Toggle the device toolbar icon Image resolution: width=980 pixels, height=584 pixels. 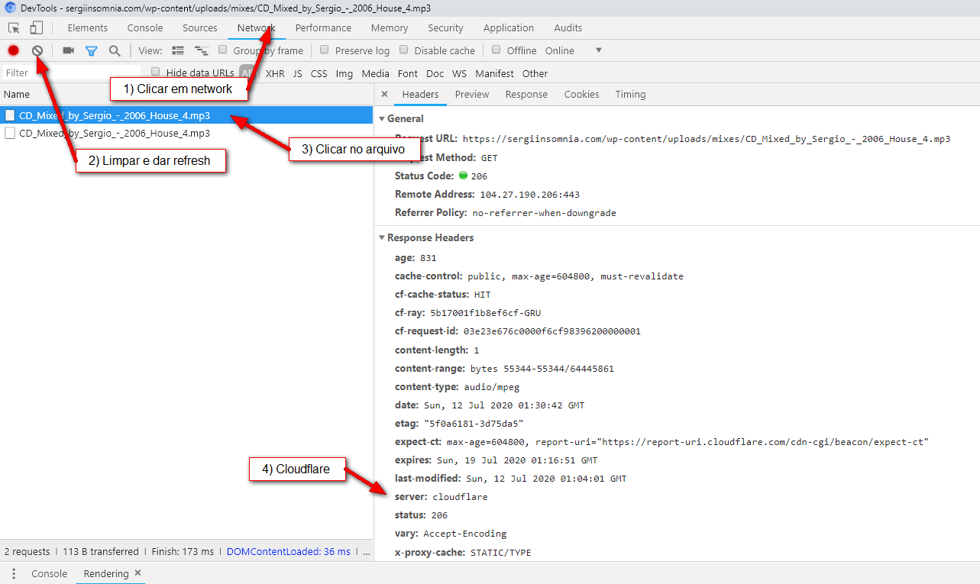pos(37,28)
